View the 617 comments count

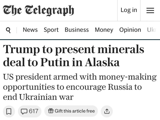[33, 111]
